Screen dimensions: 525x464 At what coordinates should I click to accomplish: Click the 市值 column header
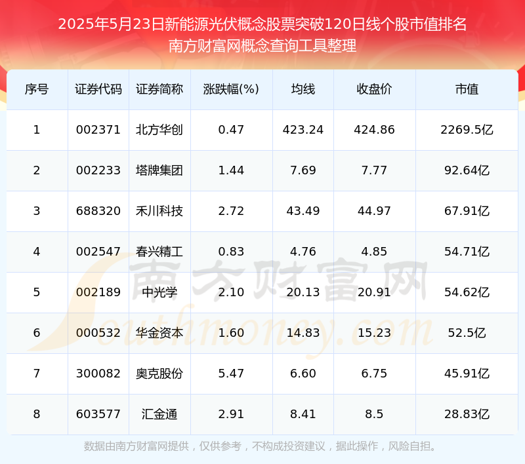coord(467,89)
